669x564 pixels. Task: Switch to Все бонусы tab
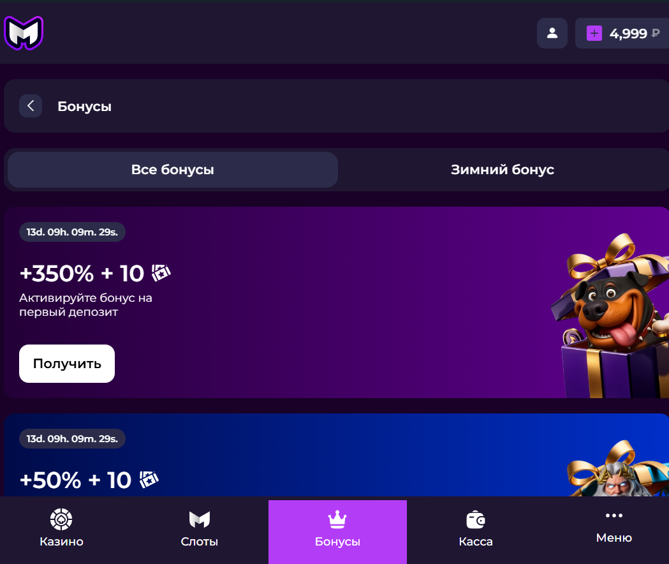tap(173, 170)
